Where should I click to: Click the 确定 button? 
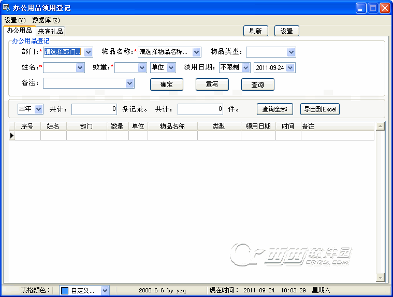pyautogui.click(x=167, y=84)
